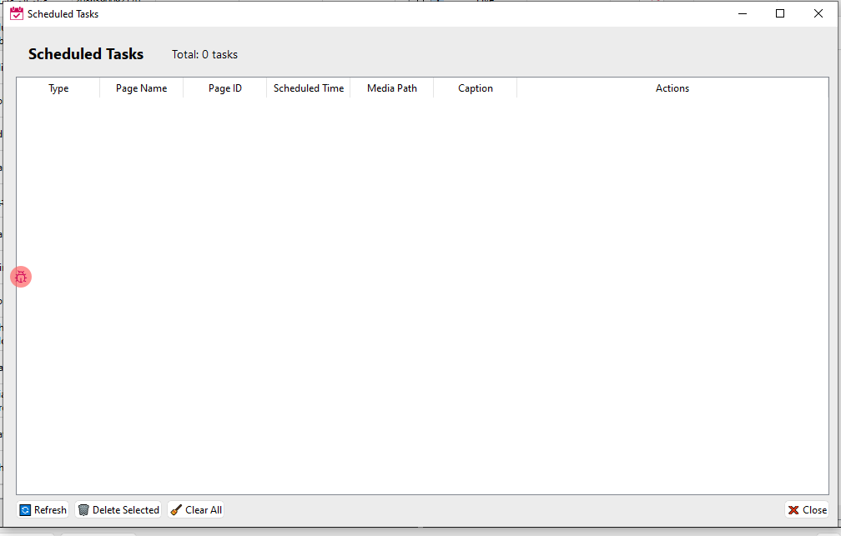Close the Scheduled Tasks window

(x=807, y=509)
